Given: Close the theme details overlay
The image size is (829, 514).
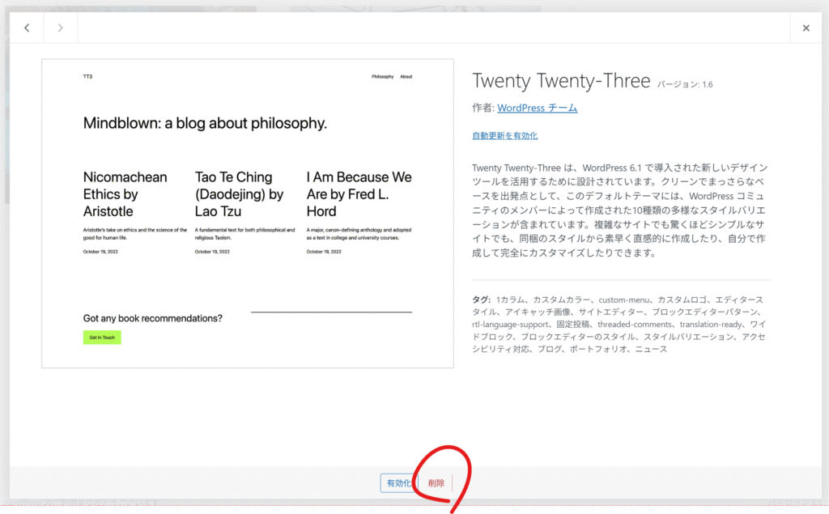Looking at the screenshot, I should (x=806, y=28).
